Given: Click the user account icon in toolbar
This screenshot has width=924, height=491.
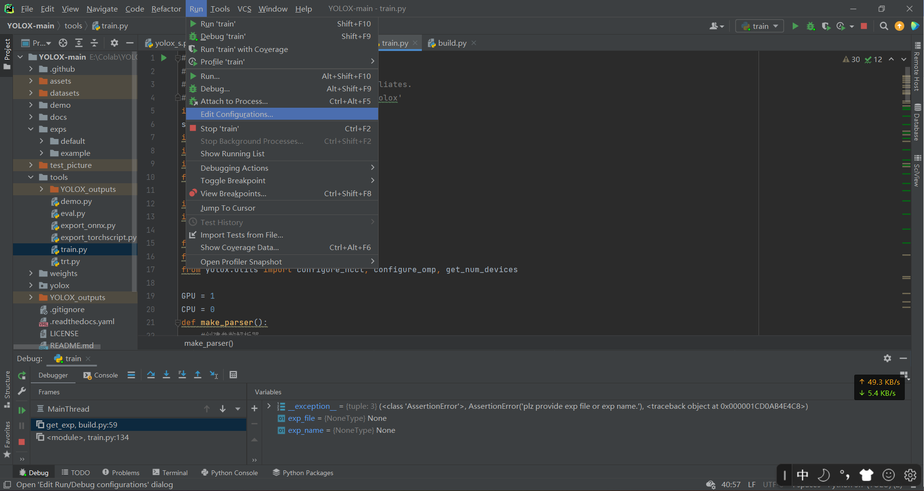Looking at the screenshot, I should click(x=716, y=26).
